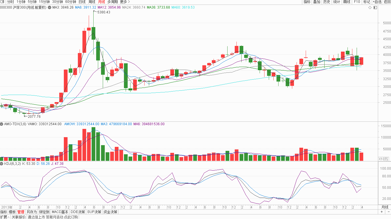
Task: Select the 月线 monthly chart tab
Action: [x=101, y=2]
